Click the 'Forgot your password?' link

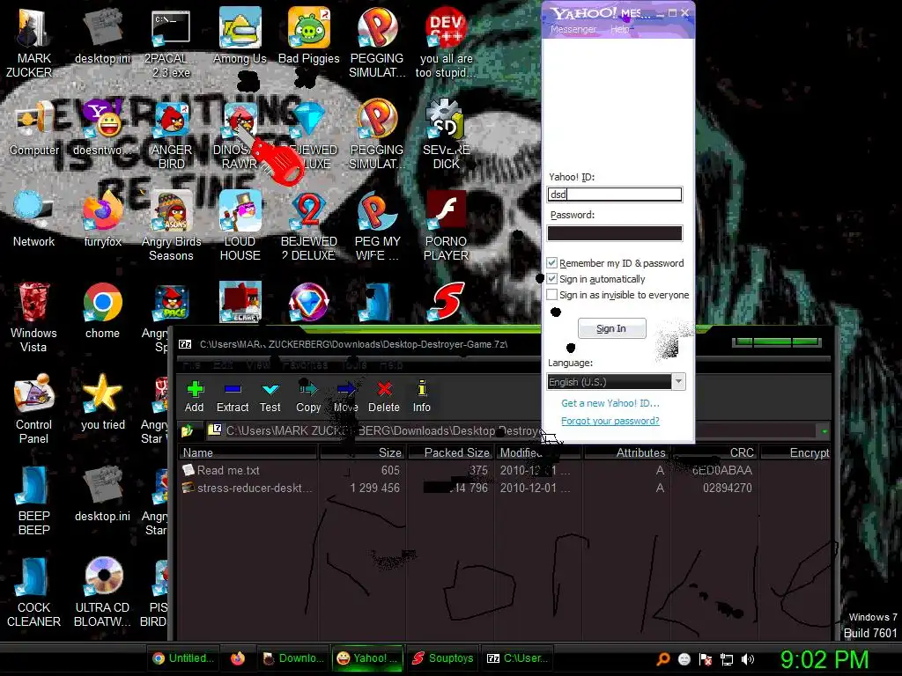(610, 421)
